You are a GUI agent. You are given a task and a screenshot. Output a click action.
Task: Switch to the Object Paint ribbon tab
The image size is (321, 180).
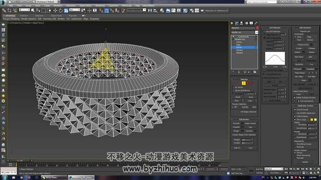pos(56,16)
